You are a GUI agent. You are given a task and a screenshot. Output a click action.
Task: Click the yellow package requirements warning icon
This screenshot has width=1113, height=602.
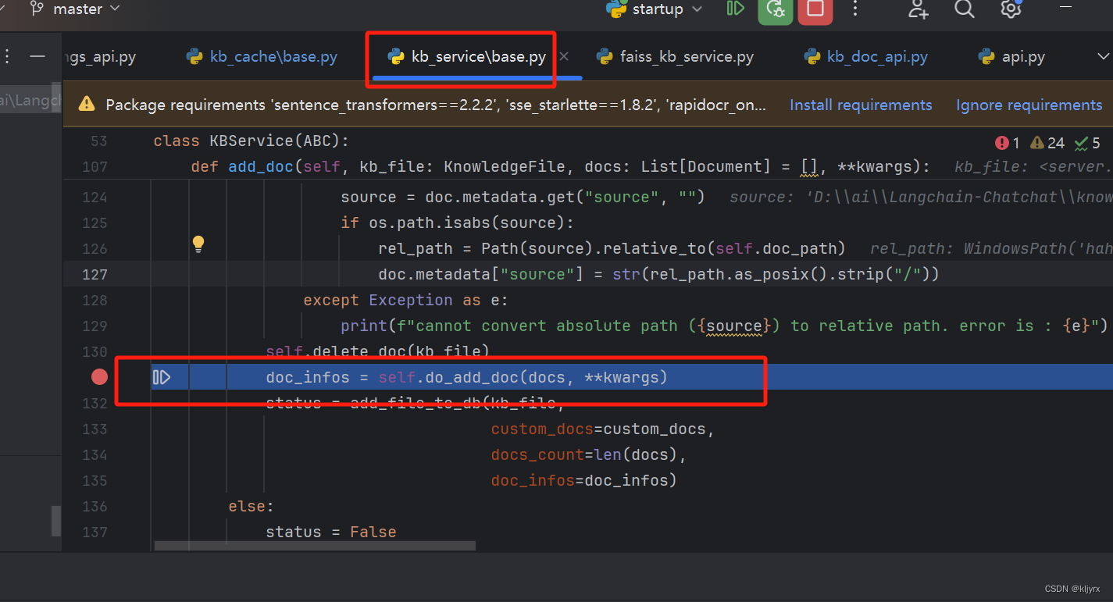tap(87, 105)
